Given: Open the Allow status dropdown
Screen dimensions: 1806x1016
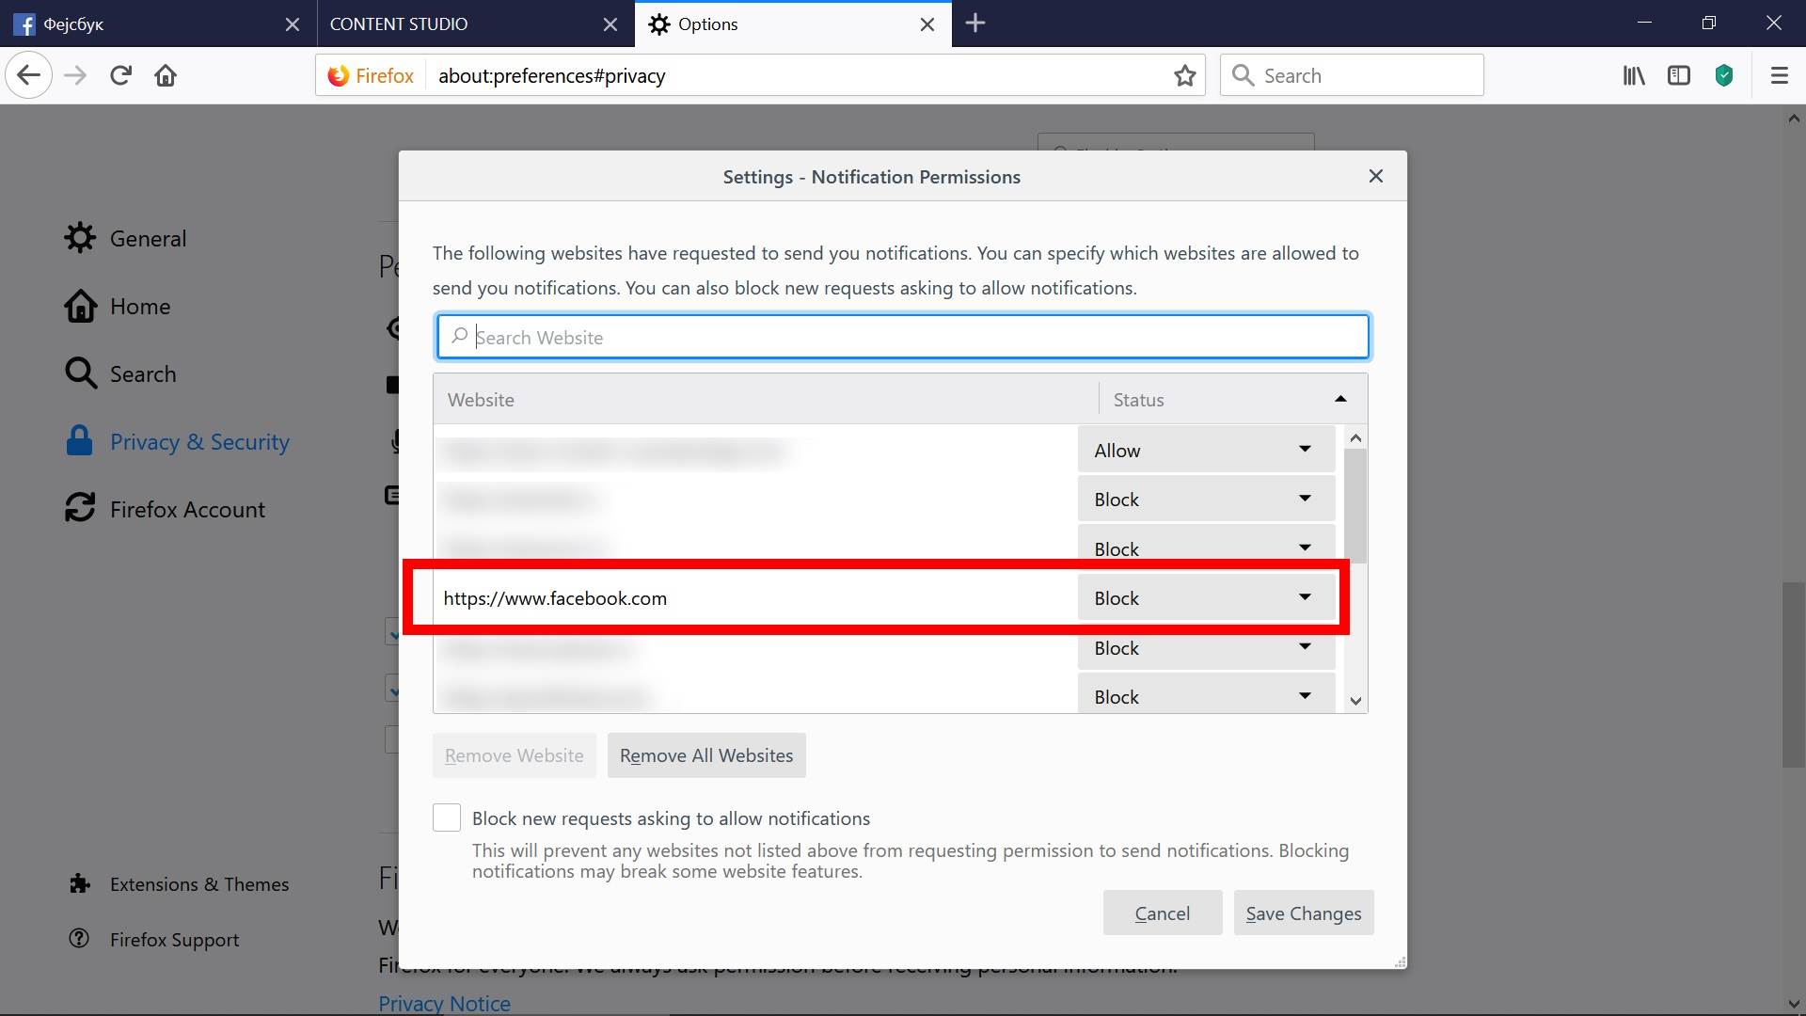Looking at the screenshot, I should click(1205, 450).
